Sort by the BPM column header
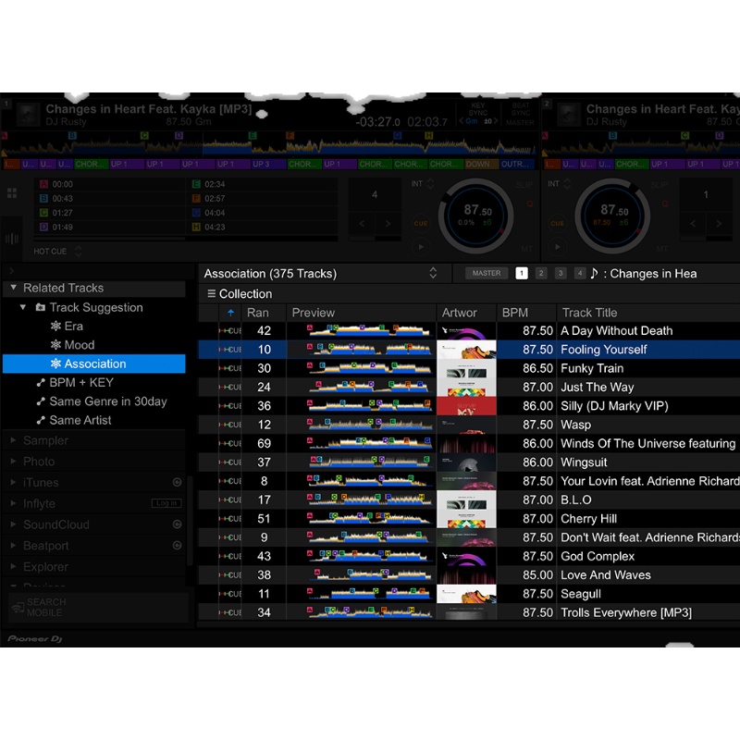The image size is (740, 740). coord(526,313)
